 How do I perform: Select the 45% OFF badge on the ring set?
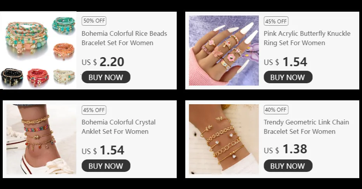click(x=276, y=21)
